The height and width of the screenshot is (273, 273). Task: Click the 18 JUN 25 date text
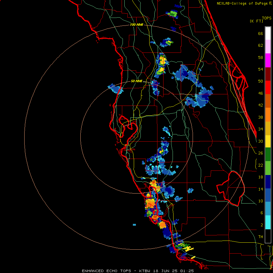click(x=166, y=271)
